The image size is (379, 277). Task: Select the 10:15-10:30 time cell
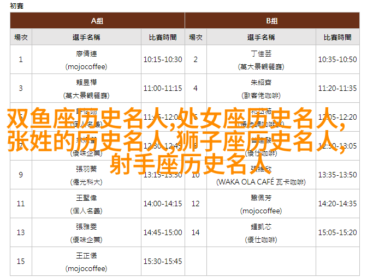point(163,59)
